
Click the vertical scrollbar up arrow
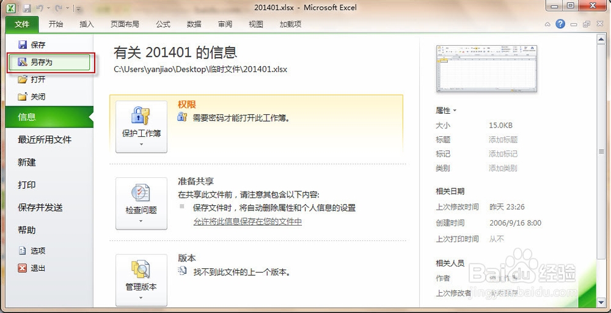[x=601, y=39]
